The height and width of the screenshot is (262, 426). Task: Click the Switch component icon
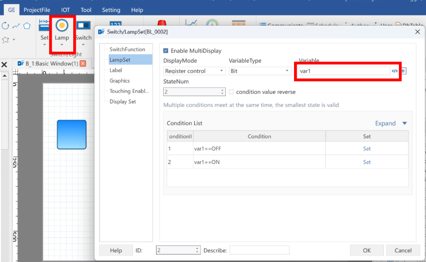click(83, 26)
